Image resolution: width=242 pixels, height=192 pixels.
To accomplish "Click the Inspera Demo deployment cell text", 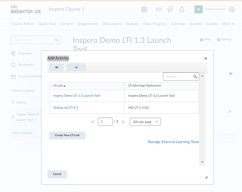I will point(151,96).
